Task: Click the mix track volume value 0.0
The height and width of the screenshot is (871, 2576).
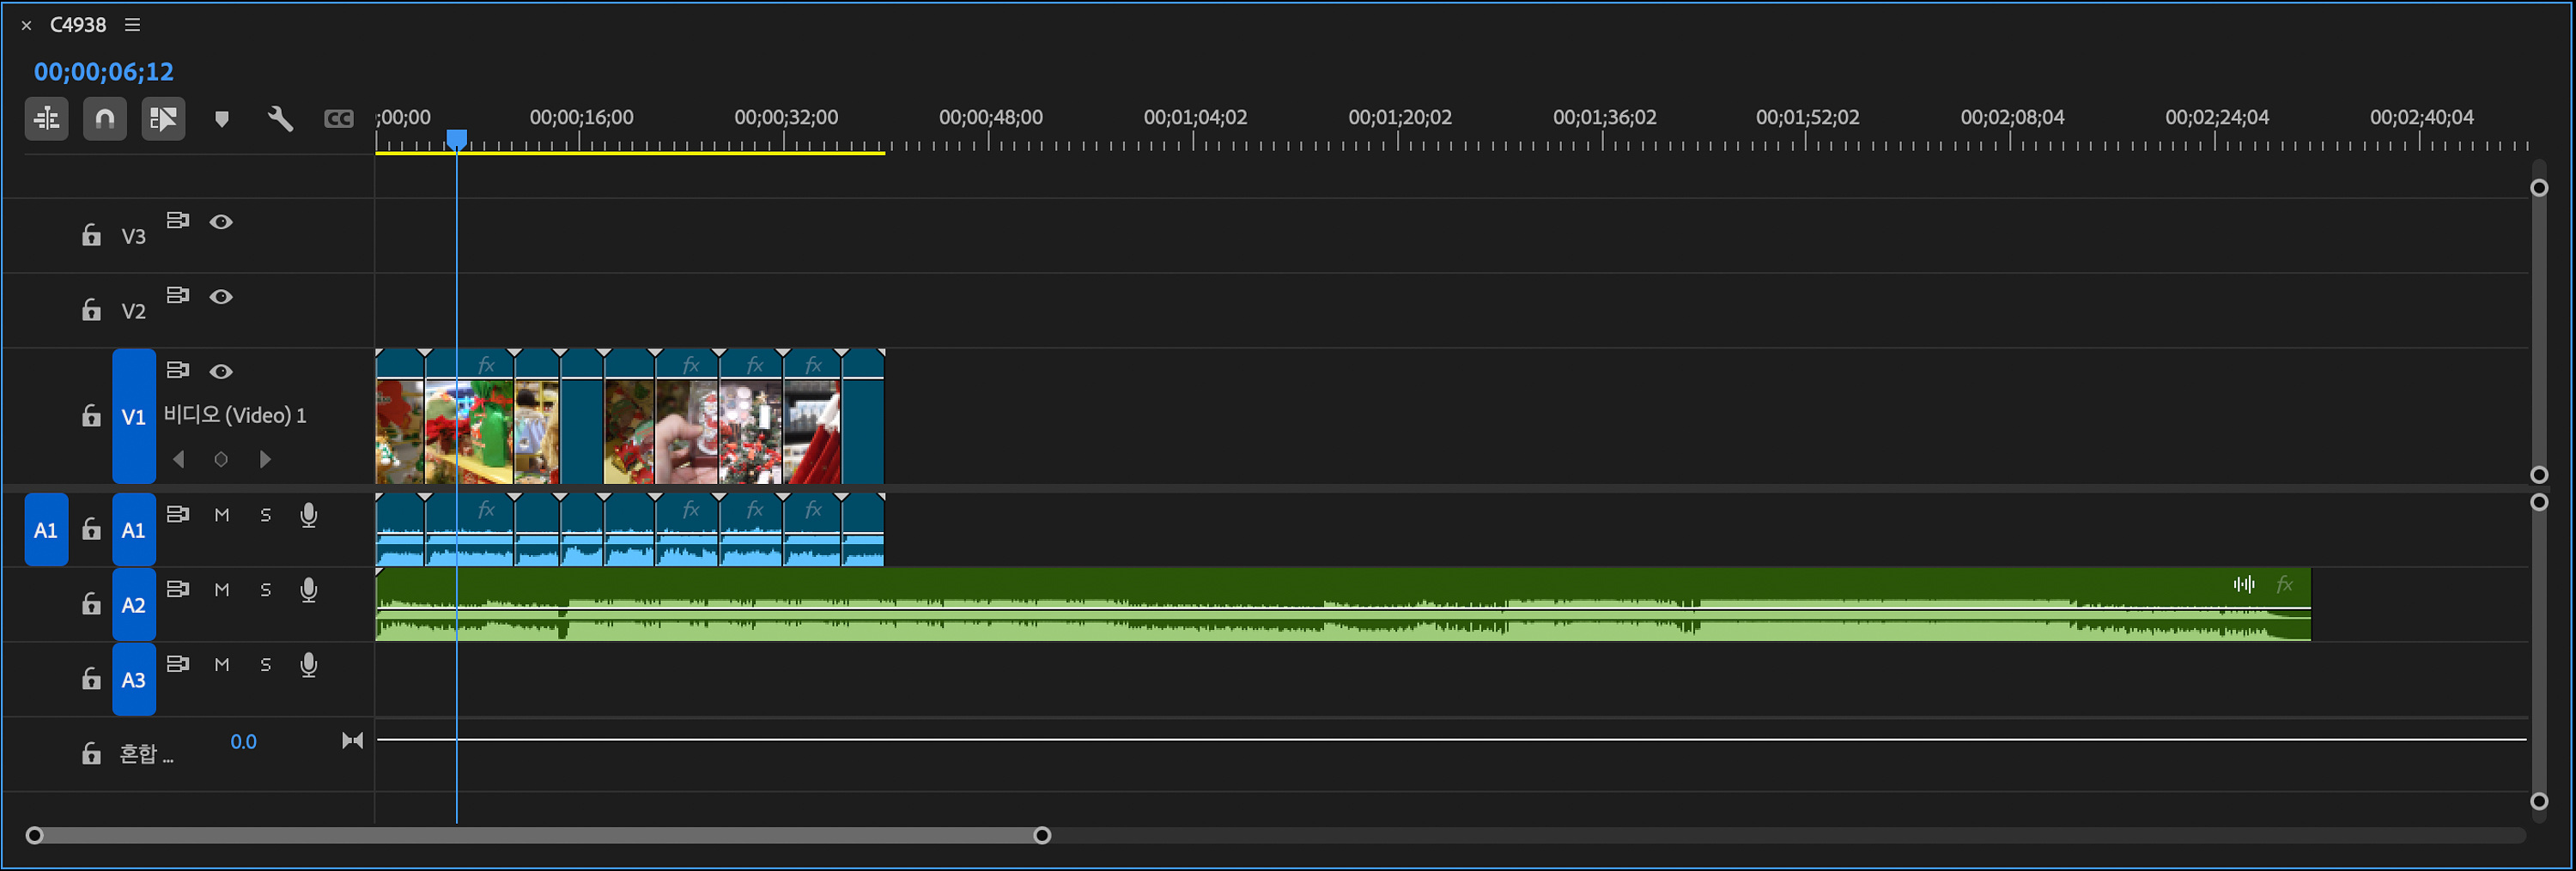Action: click(243, 742)
